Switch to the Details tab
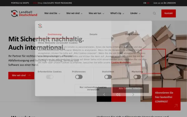 pos(93,34)
